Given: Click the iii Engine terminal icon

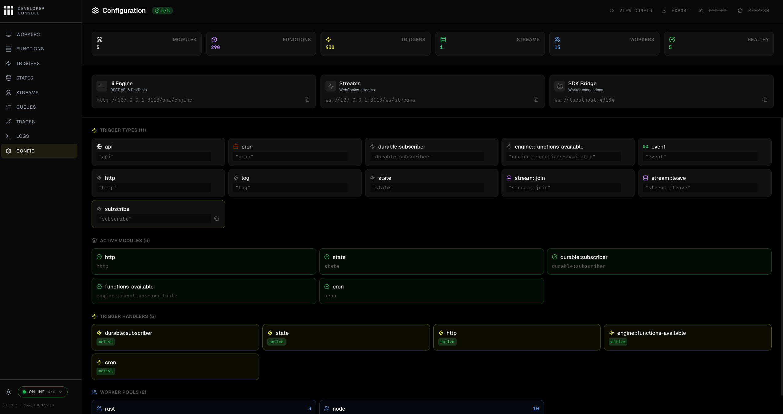Looking at the screenshot, I should (x=102, y=86).
